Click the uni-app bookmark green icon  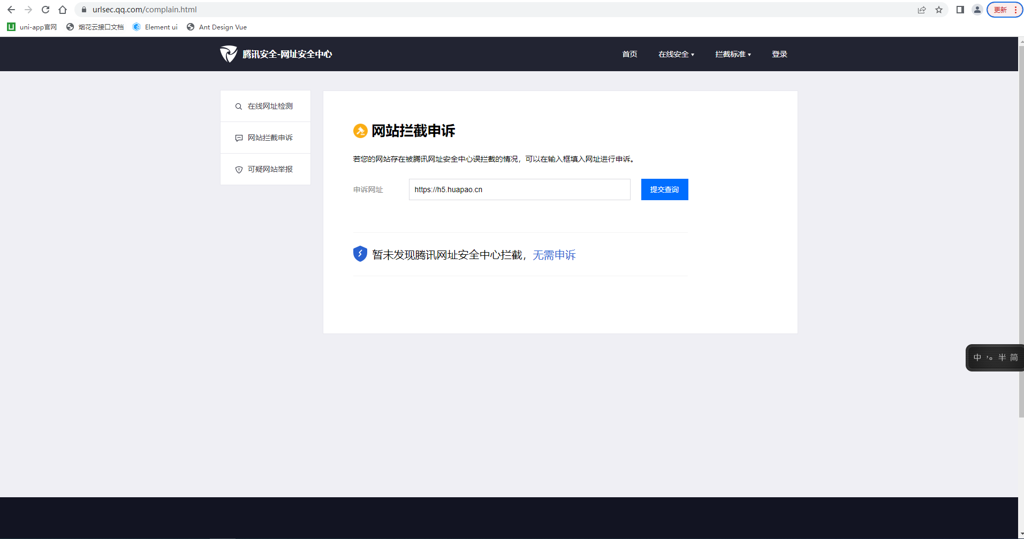coord(11,27)
